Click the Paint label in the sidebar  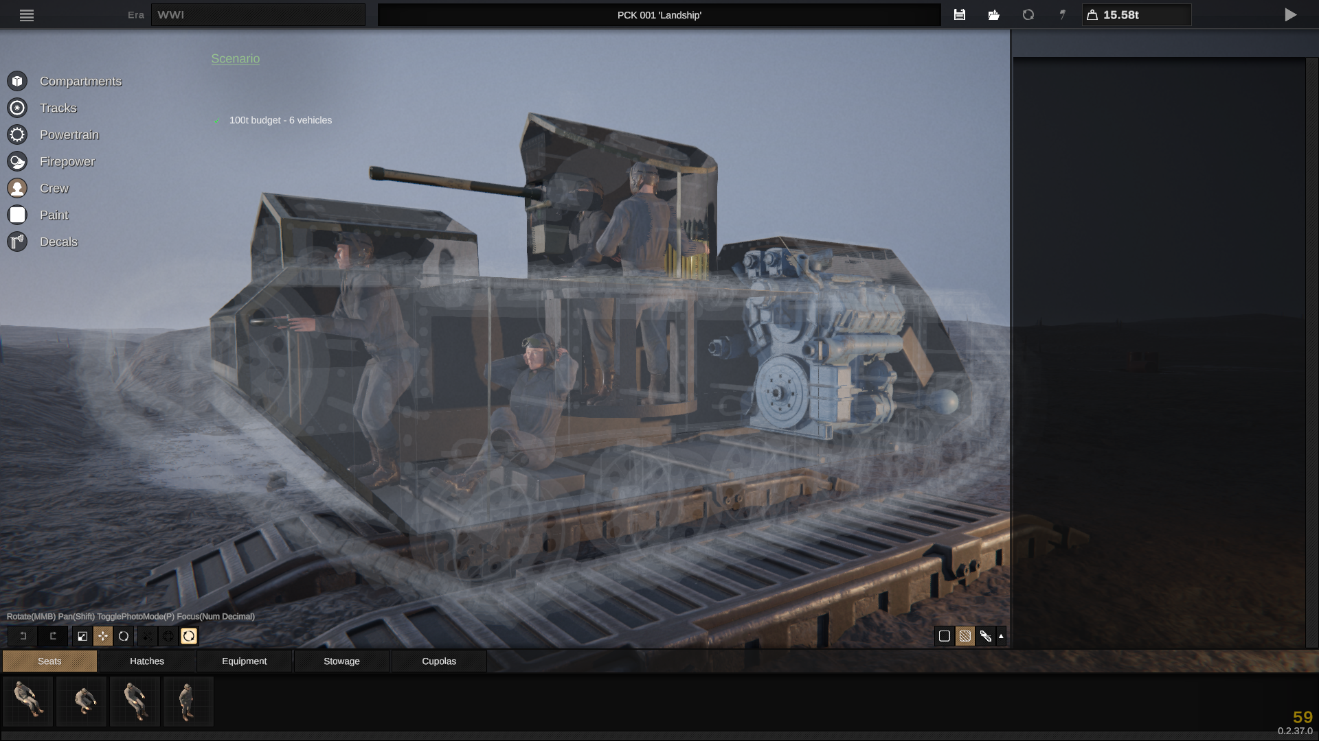54,215
